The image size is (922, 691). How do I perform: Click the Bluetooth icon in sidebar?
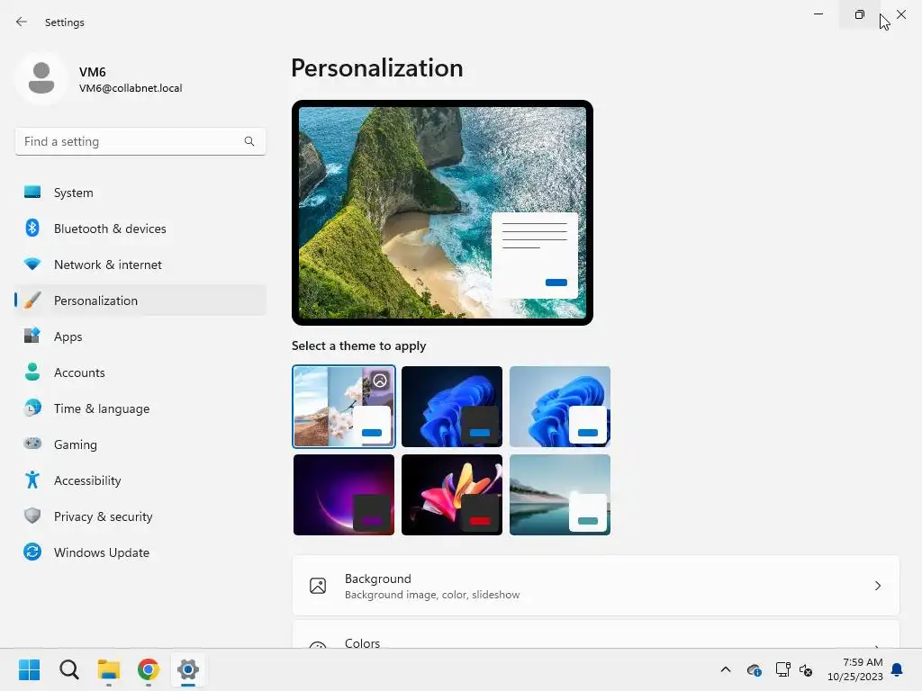click(32, 228)
